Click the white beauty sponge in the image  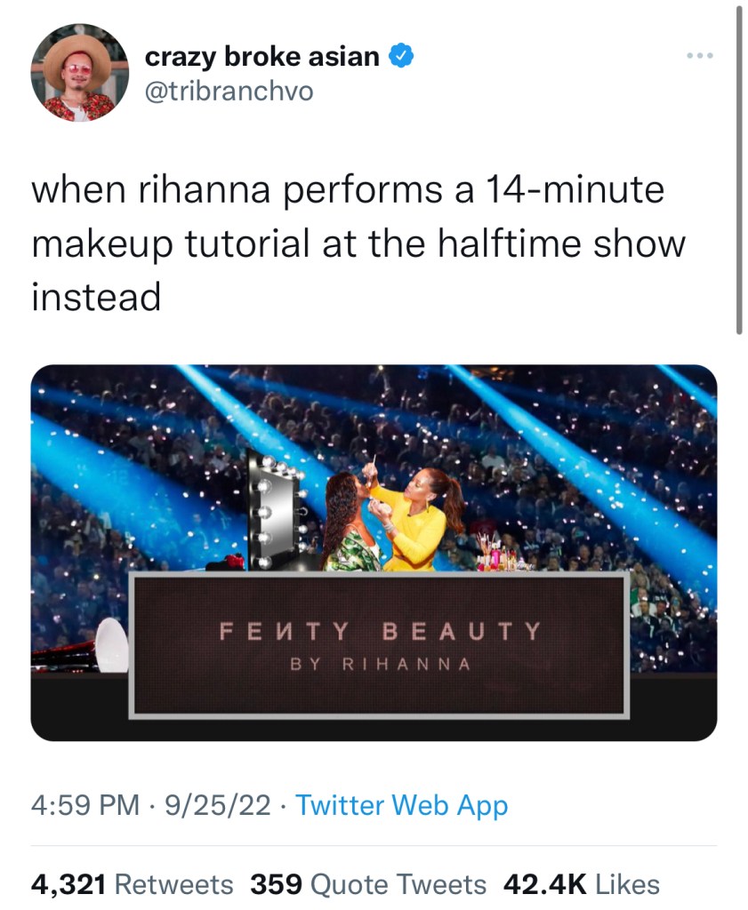[112, 645]
